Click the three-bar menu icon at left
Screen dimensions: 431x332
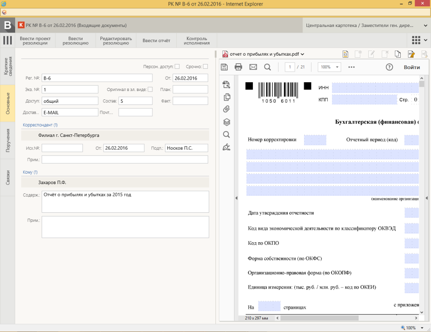[7, 40]
